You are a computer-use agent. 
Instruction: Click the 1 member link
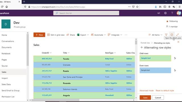[172, 27]
